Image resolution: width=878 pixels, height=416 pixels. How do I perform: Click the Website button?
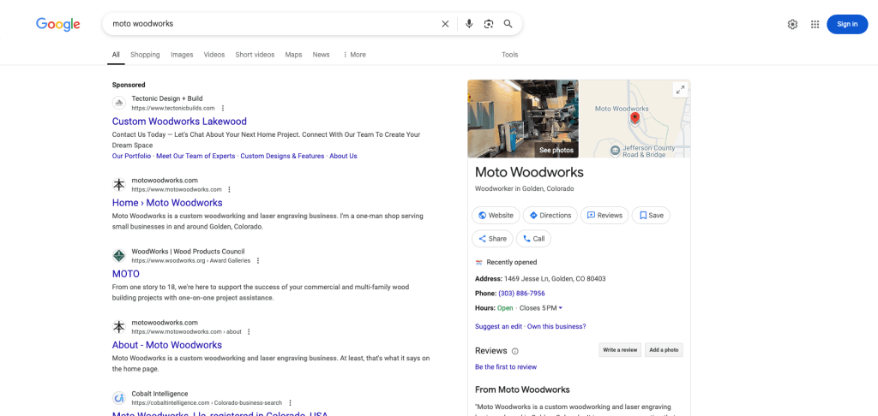(496, 215)
